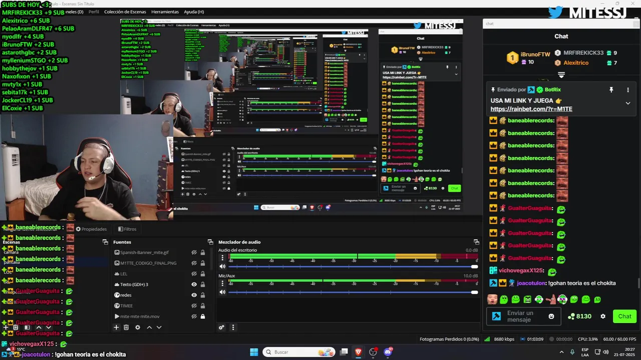This screenshot has width=641, height=360.
Task: Hide the redes source
Action: click(194, 295)
